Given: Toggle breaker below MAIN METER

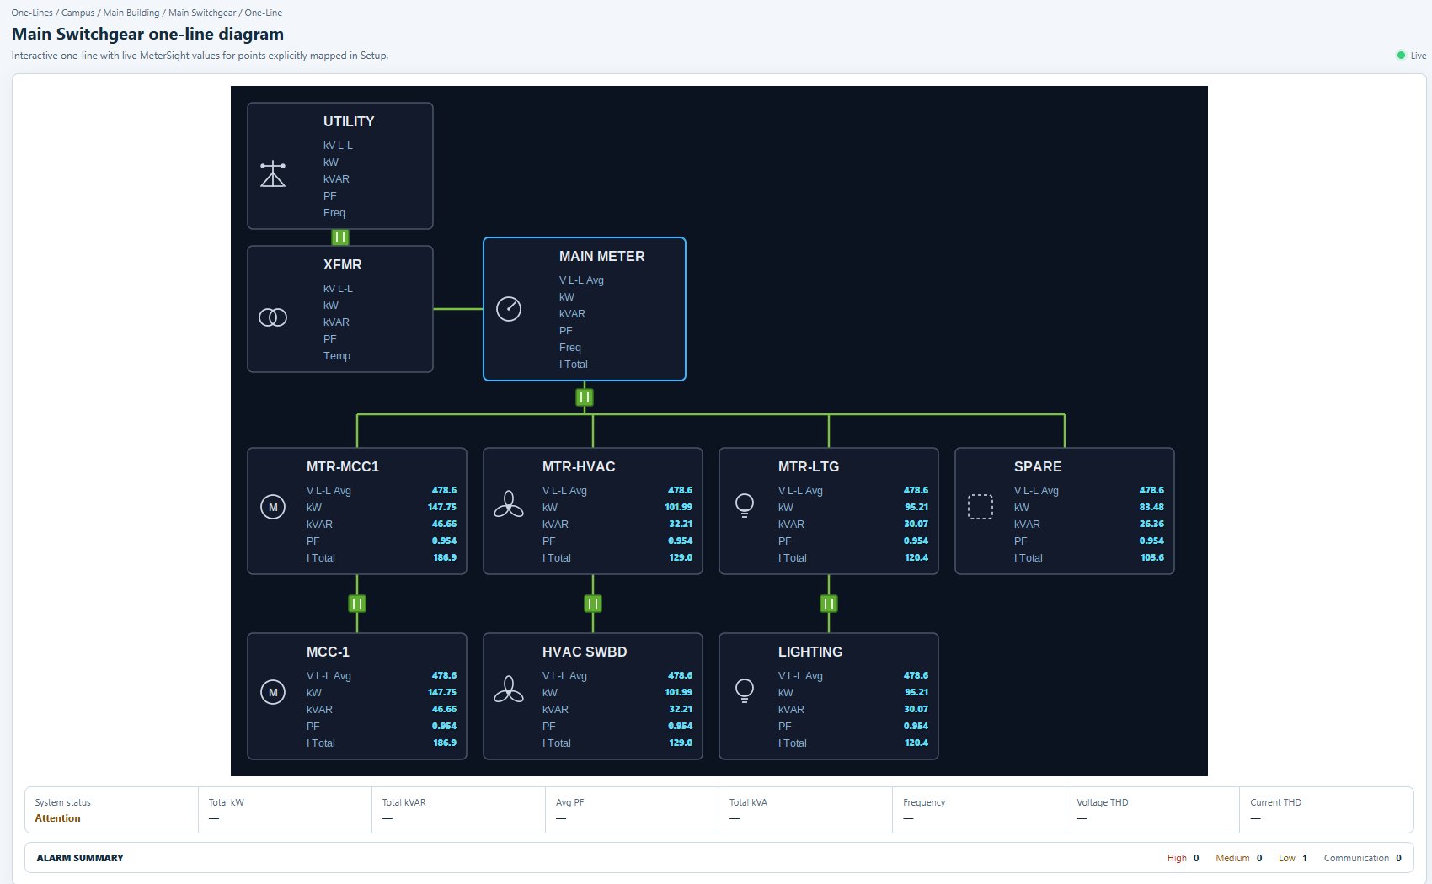Looking at the screenshot, I should (585, 397).
